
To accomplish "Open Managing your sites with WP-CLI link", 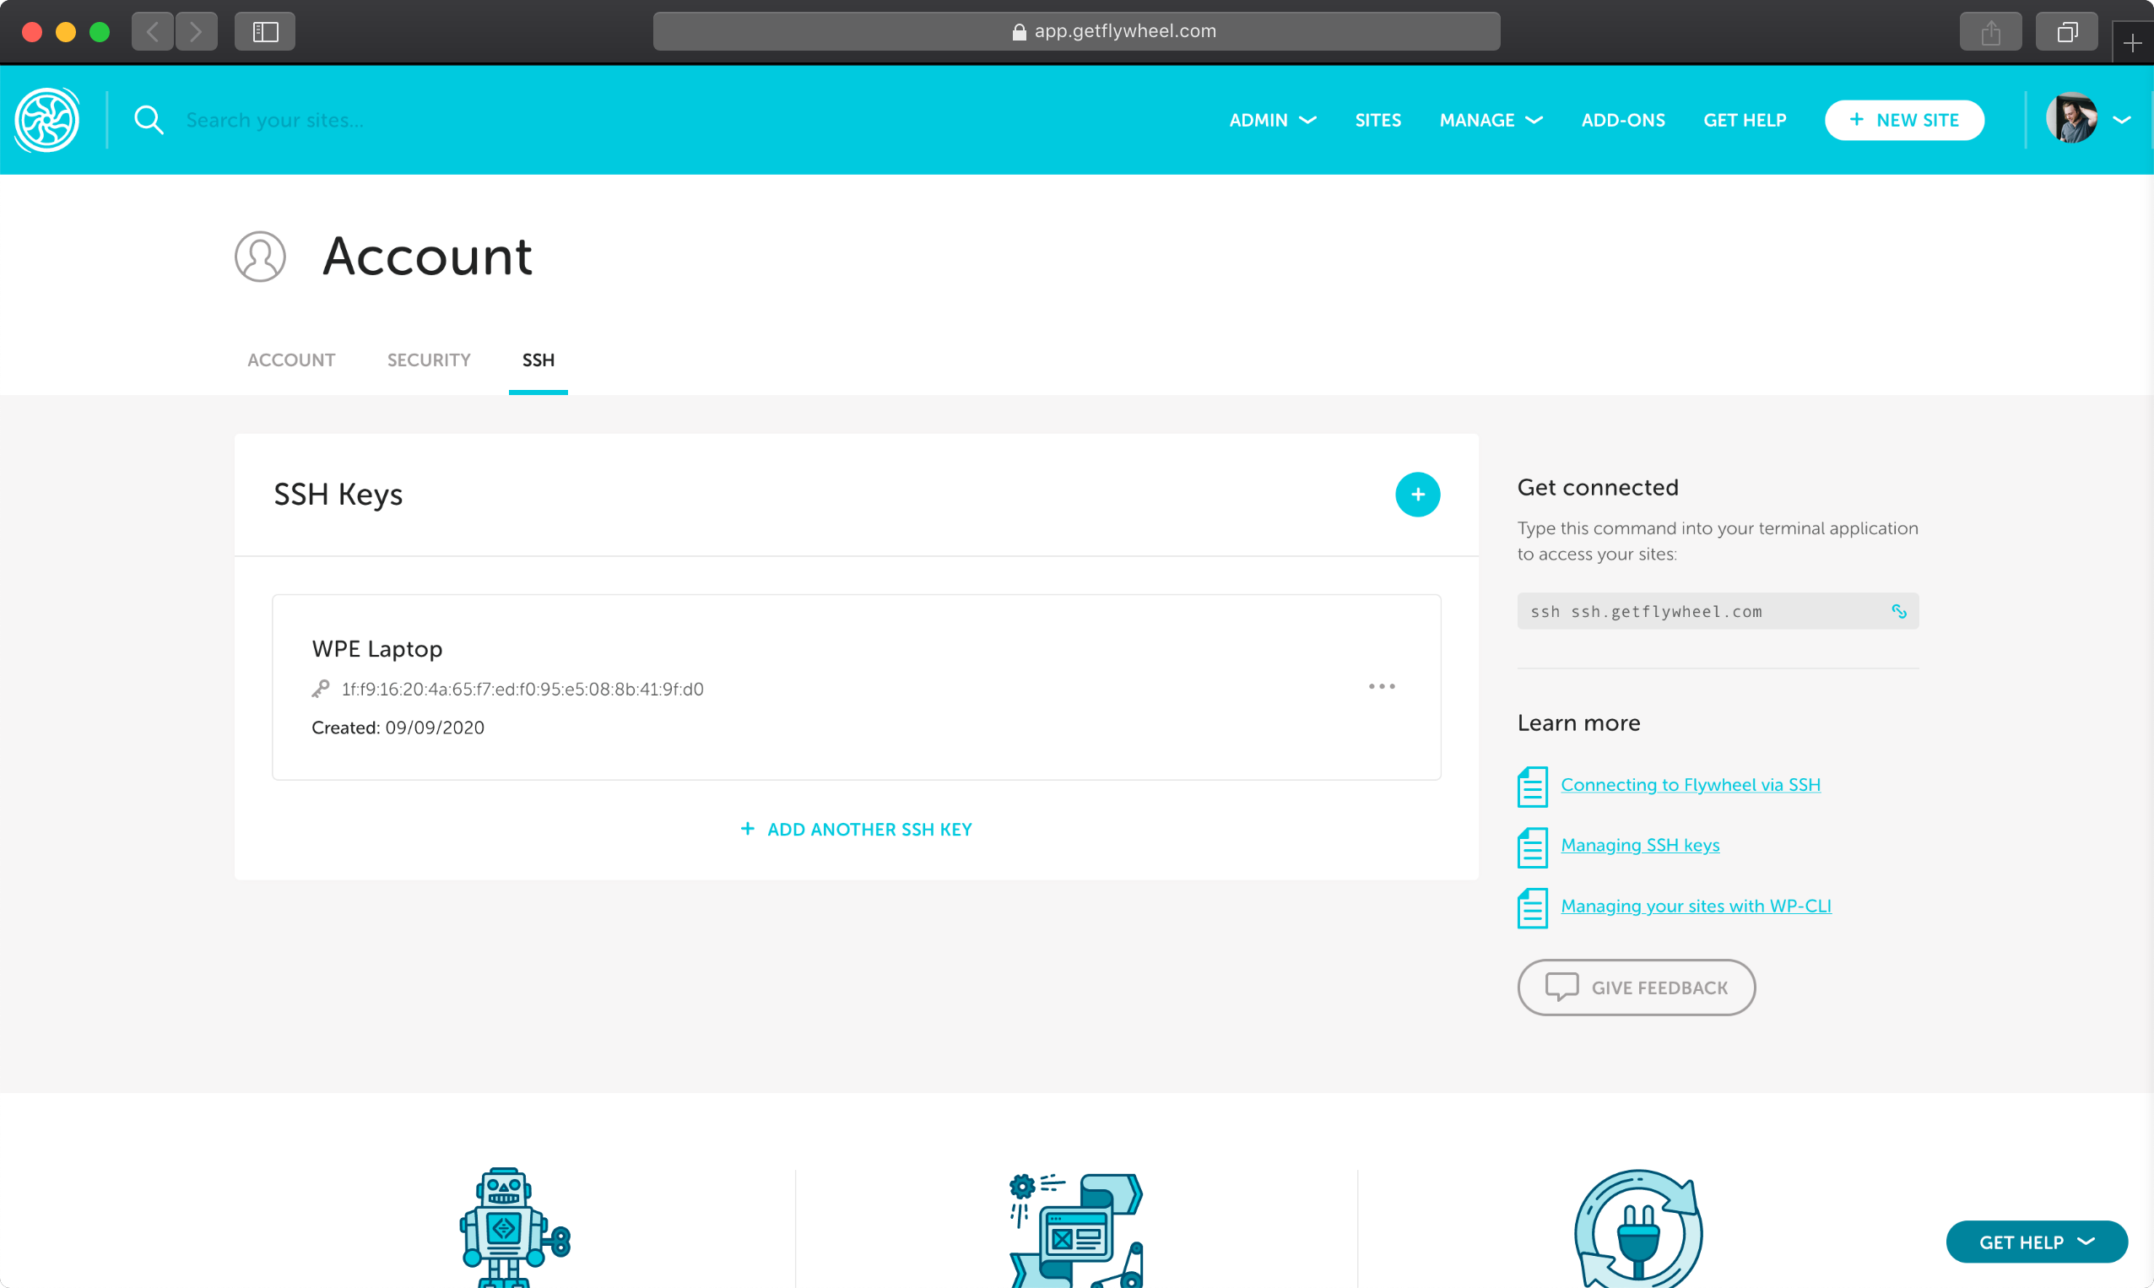I will (x=1696, y=906).
